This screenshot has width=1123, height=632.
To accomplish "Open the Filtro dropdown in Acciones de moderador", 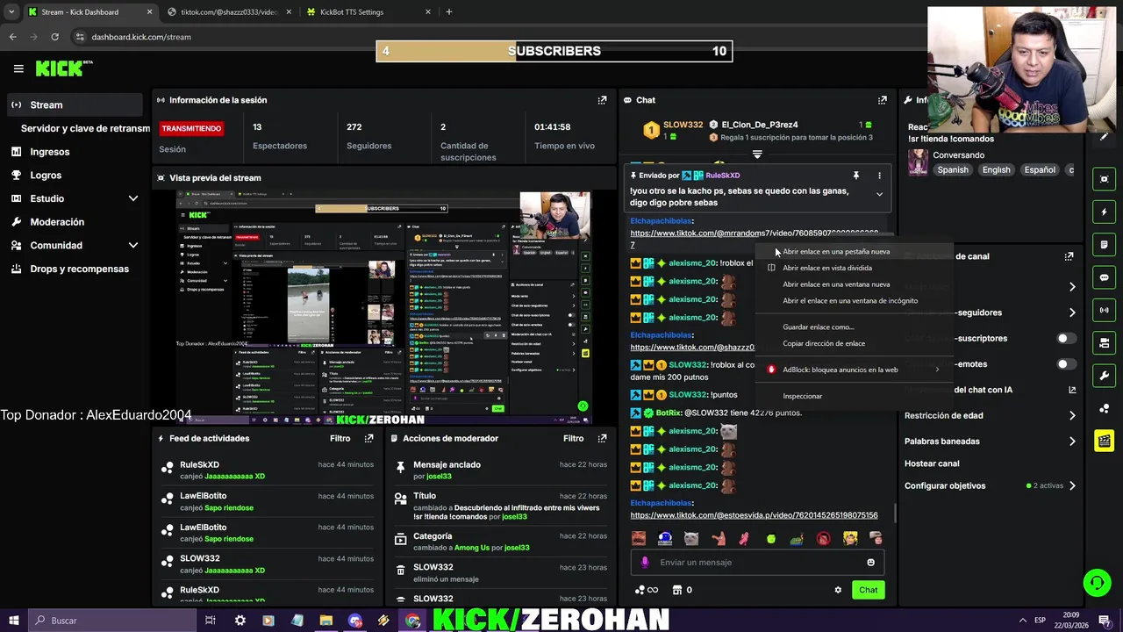I will (573, 438).
